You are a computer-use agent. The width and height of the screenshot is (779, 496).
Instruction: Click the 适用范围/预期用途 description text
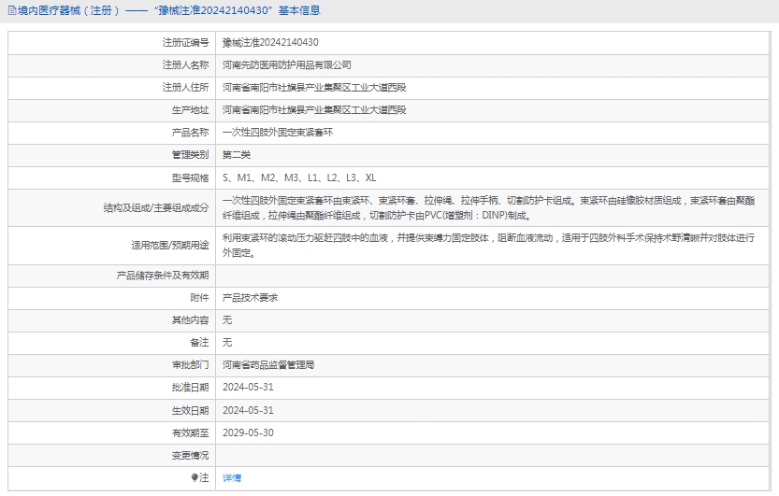click(x=486, y=245)
